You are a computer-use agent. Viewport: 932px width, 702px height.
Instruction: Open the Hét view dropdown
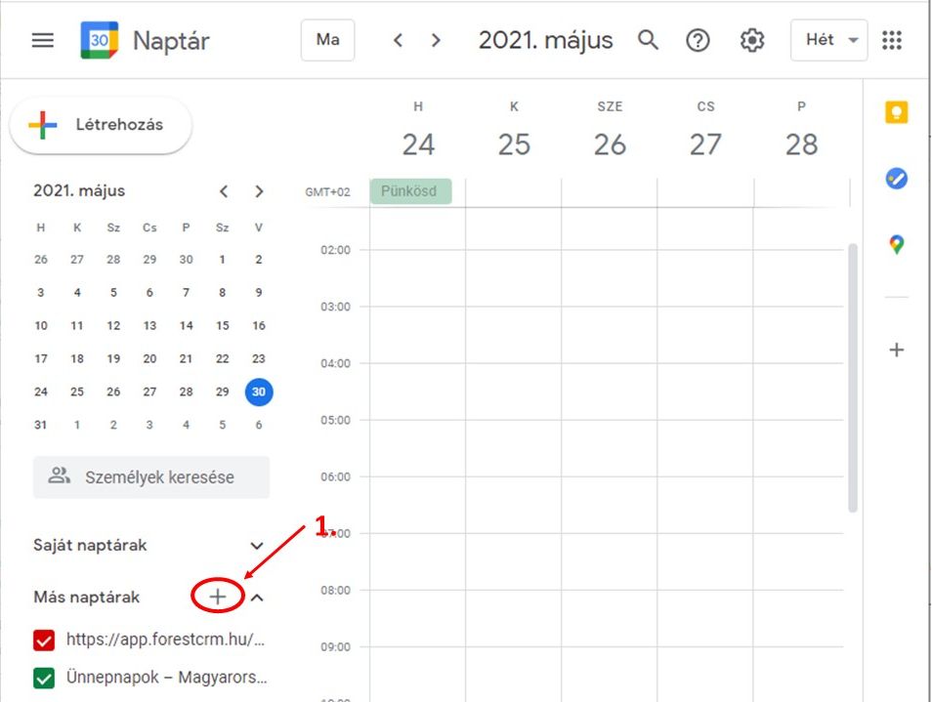tap(828, 40)
